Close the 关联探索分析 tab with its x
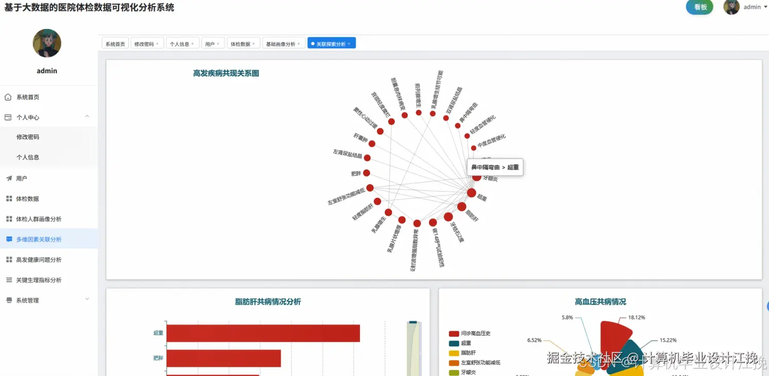This screenshot has width=769, height=376. click(349, 44)
